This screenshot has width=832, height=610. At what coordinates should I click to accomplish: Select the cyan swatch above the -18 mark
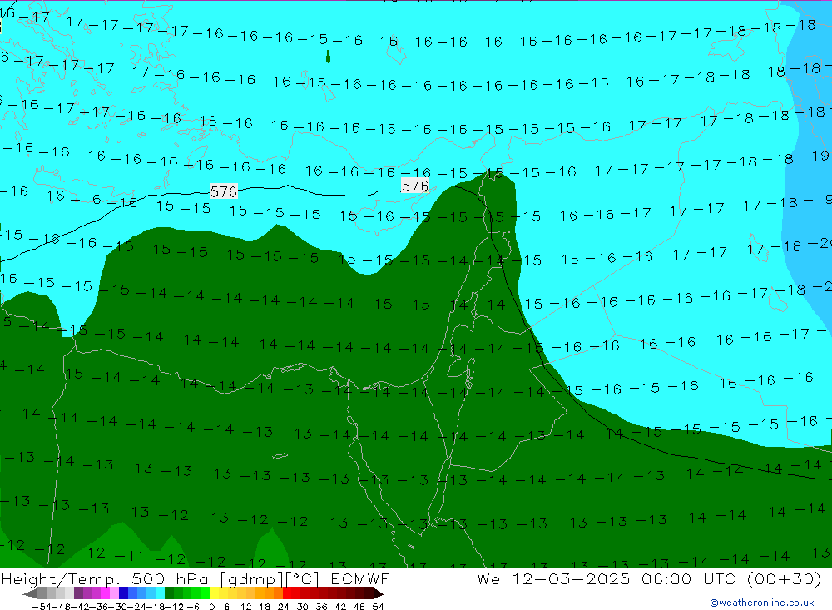tap(160, 593)
